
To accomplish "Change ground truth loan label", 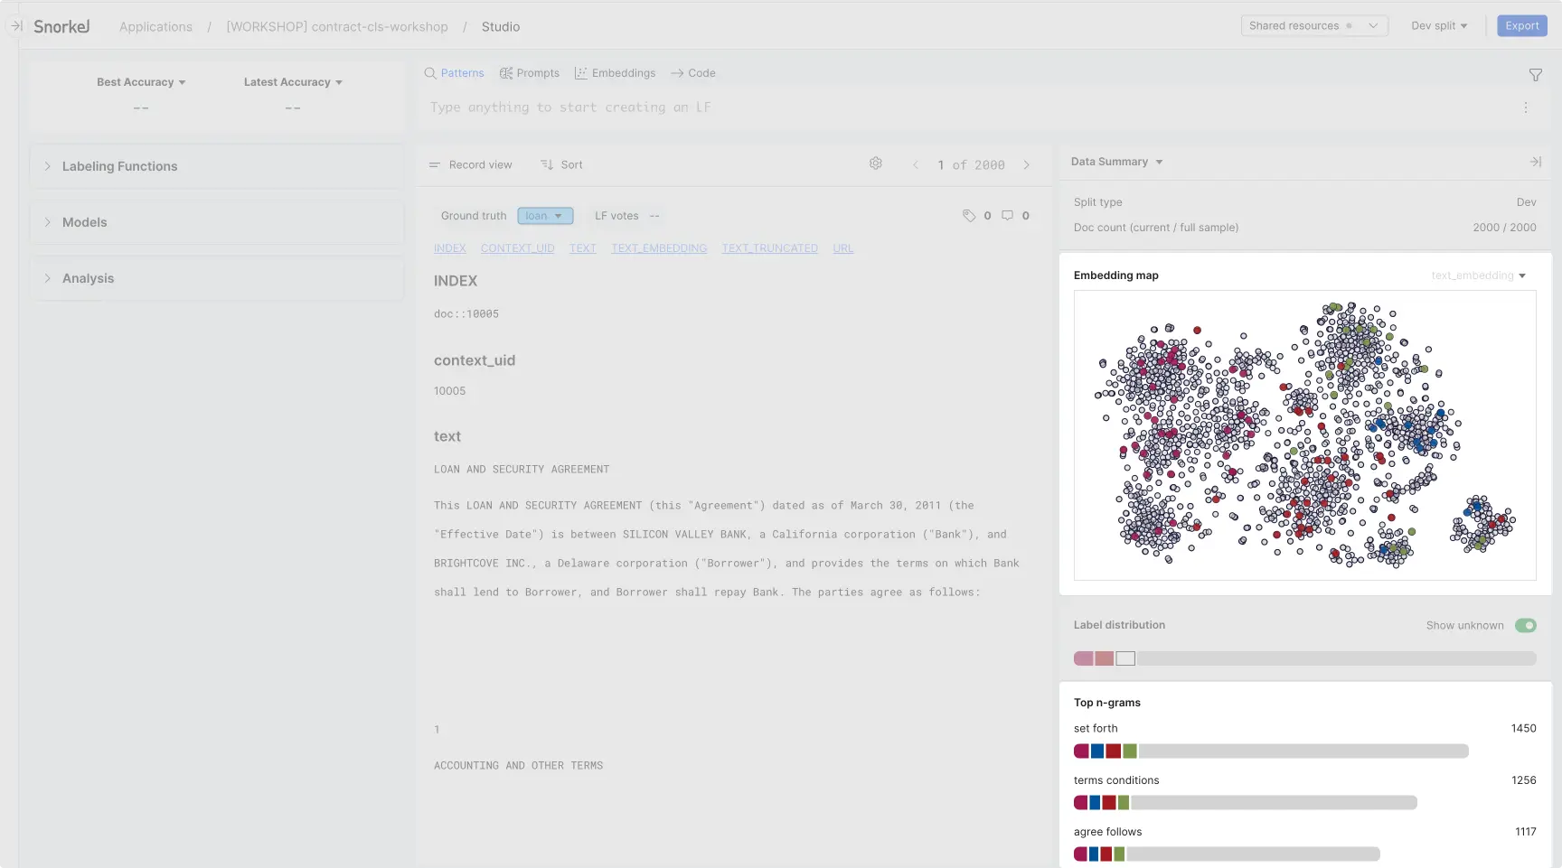I will (545, 216).
